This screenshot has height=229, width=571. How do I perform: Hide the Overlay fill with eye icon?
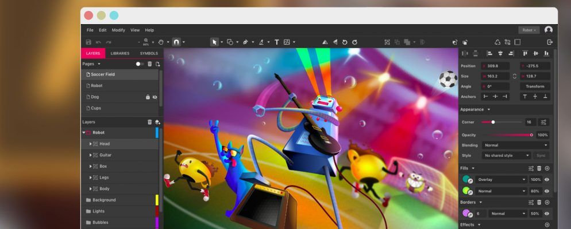pos(547,180)
